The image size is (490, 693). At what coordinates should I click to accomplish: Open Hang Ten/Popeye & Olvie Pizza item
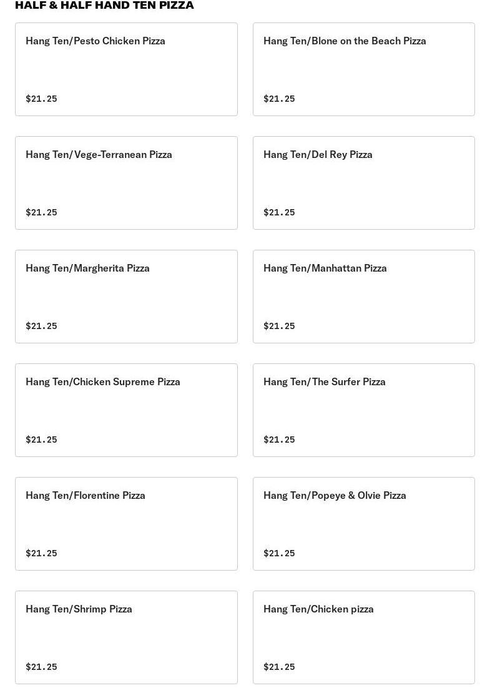(364, 524)
